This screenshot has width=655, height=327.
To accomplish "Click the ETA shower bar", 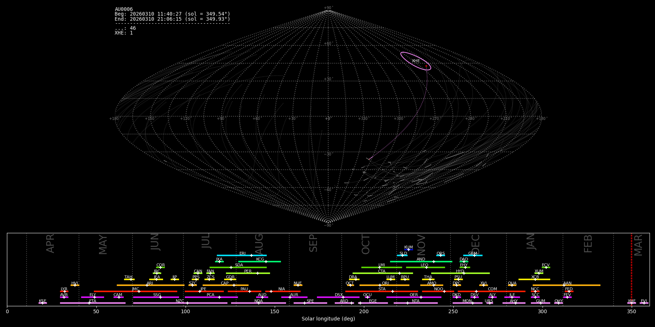I will point(93,303).
